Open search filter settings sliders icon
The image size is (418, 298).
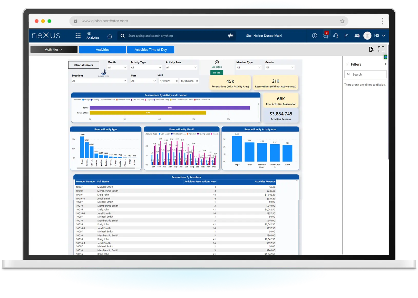pyautogui.click(x=230, y=36)
